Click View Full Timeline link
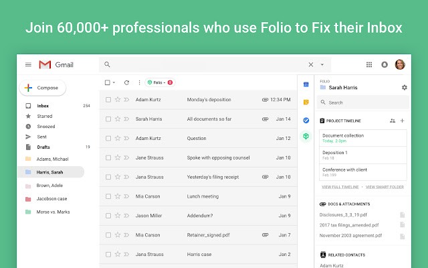The image size is (428, 268). [x=340, y=186]
